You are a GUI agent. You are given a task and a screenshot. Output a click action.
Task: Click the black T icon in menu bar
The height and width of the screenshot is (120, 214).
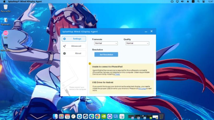pos(193,2)
